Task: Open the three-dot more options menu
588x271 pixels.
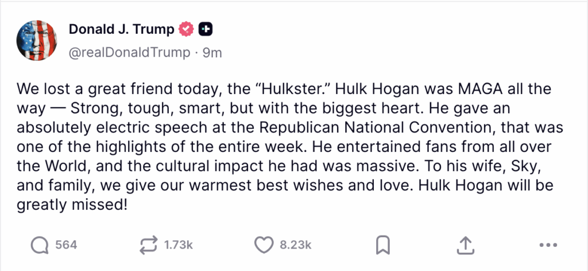Action: point(549,245)
